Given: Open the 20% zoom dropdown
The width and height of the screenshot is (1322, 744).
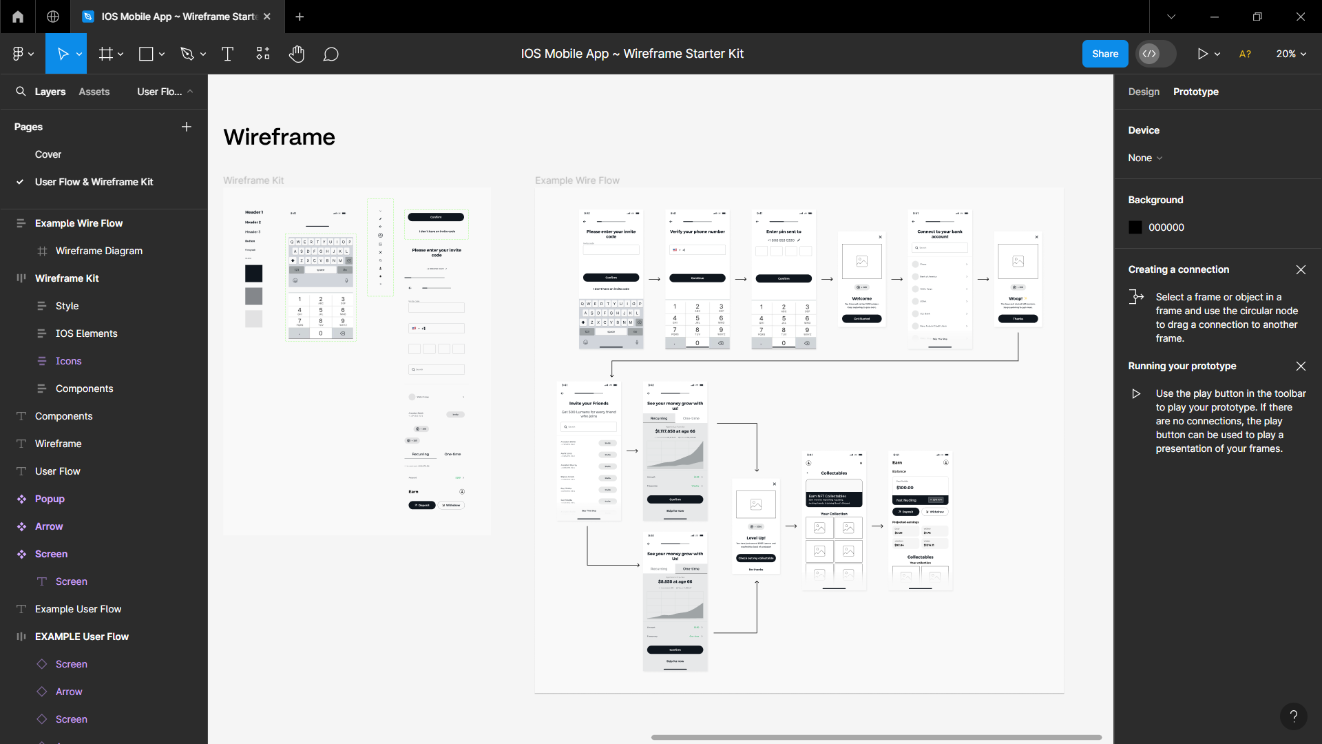Looking at the screenshot, I should point(1291,54).
